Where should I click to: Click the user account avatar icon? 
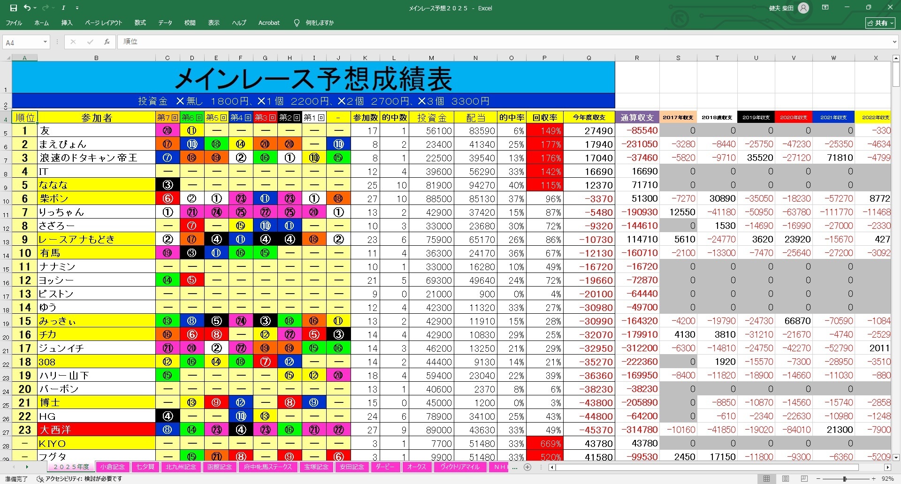tap(803, 8)
